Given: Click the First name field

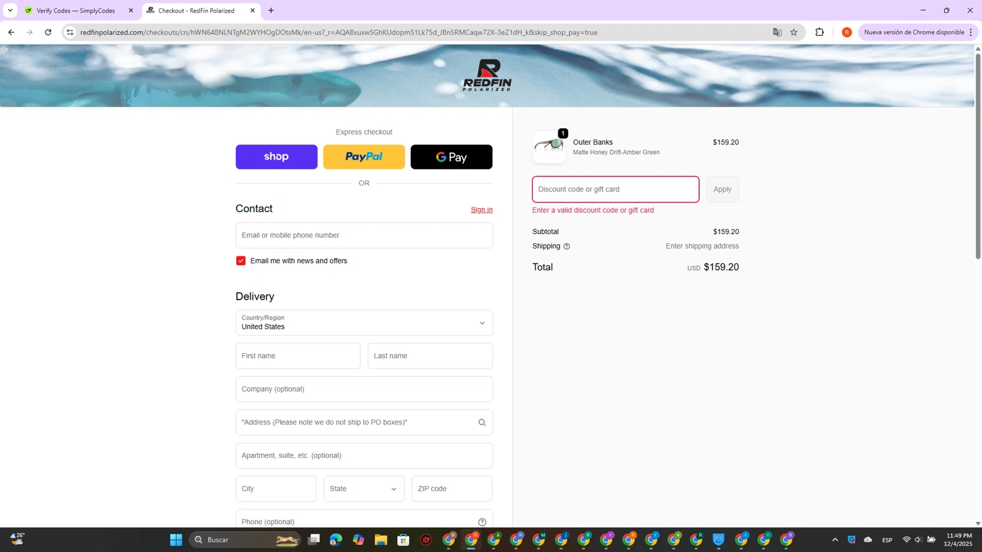Looking at the screenshot, I should 298,356.
